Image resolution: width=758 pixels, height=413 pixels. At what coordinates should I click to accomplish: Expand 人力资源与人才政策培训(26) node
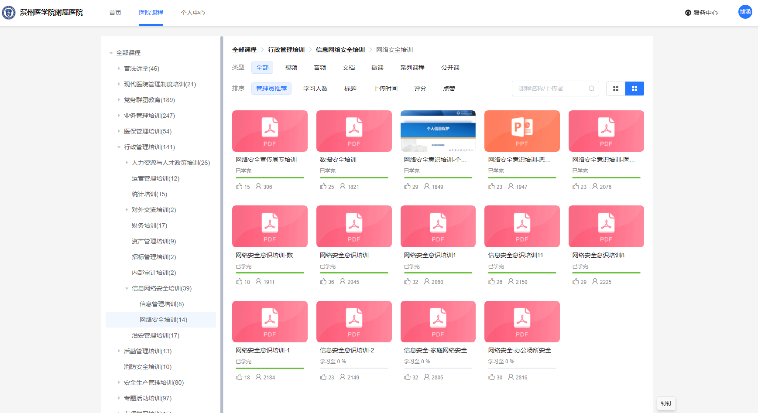127,163
